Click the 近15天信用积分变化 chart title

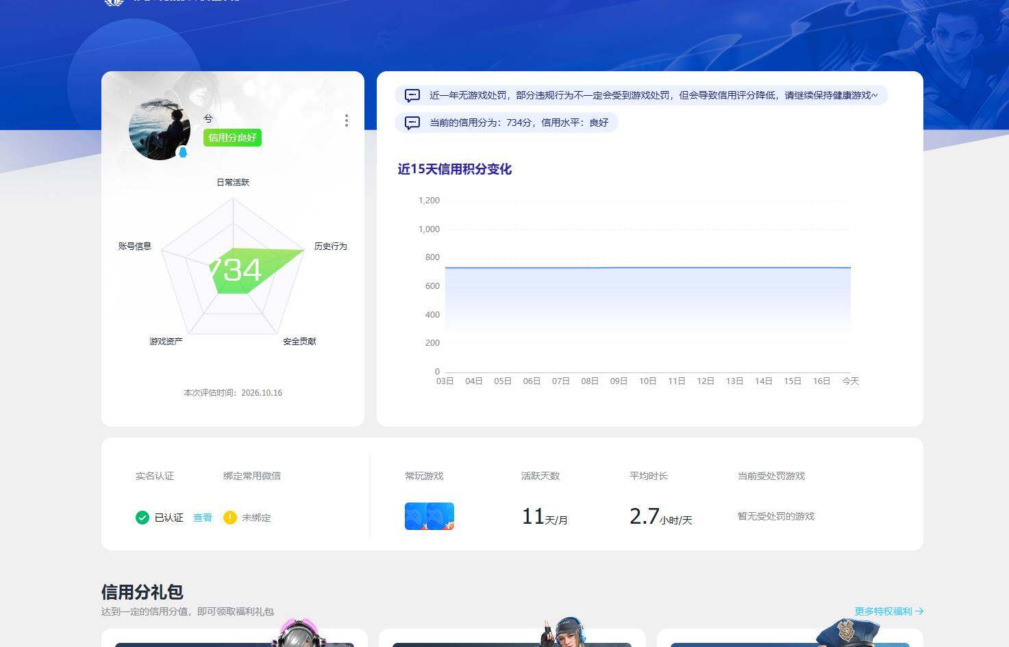(x=455, y=169)
